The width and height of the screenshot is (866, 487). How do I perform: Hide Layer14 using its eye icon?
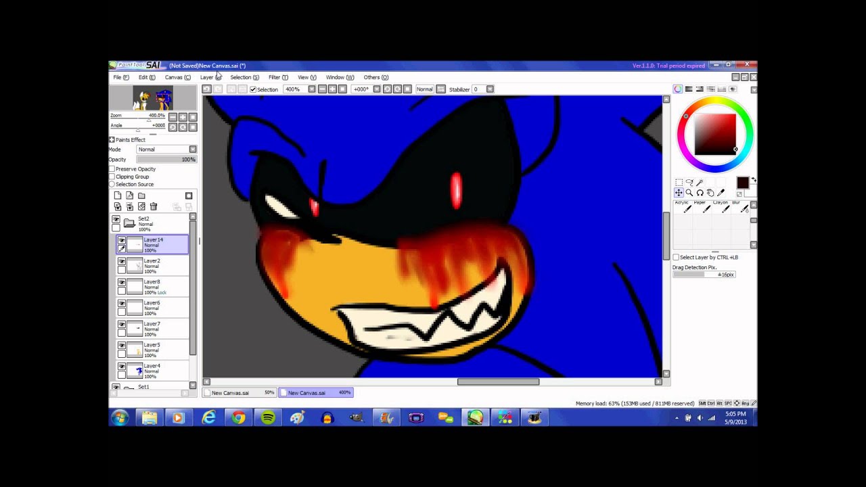pos(122,241)
